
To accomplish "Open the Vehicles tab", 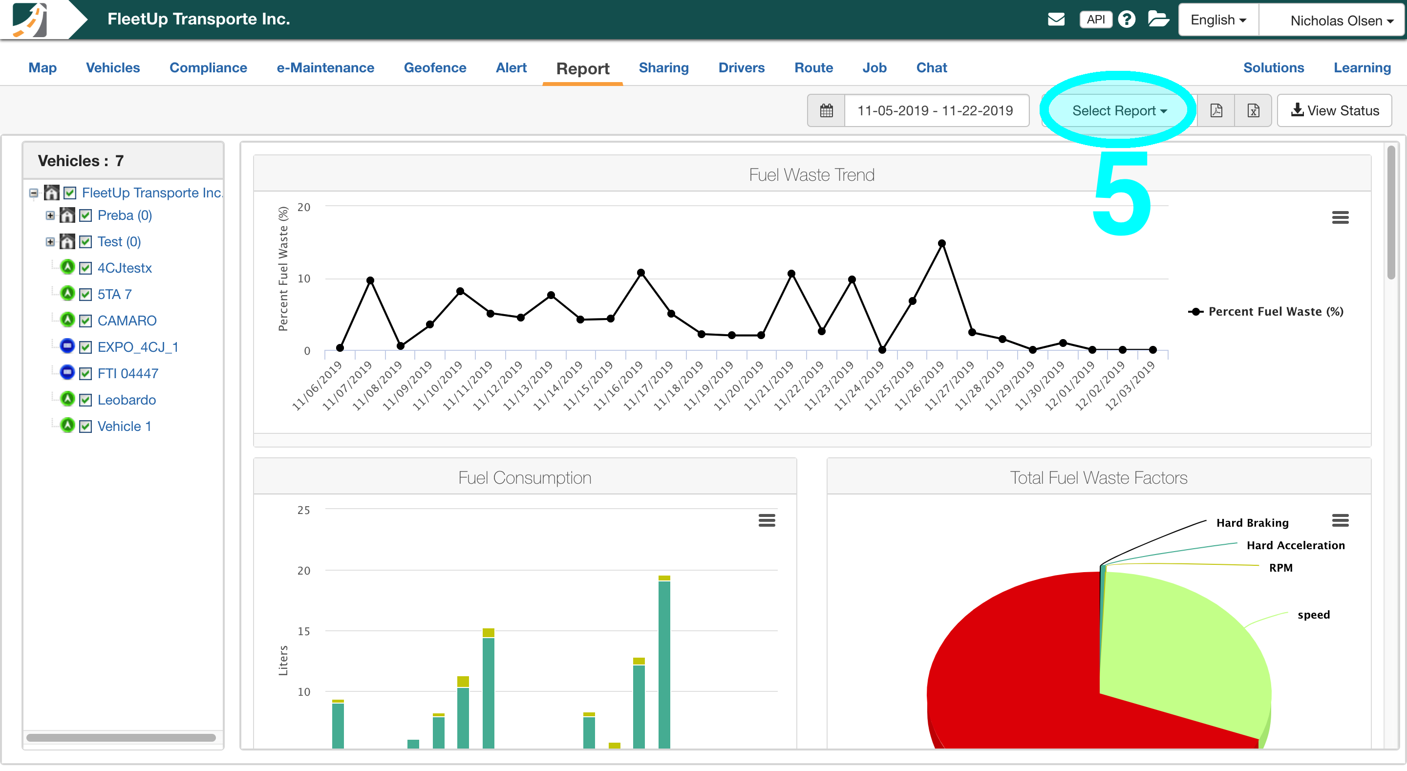I will pyautogui.click(x=113, y=67).
